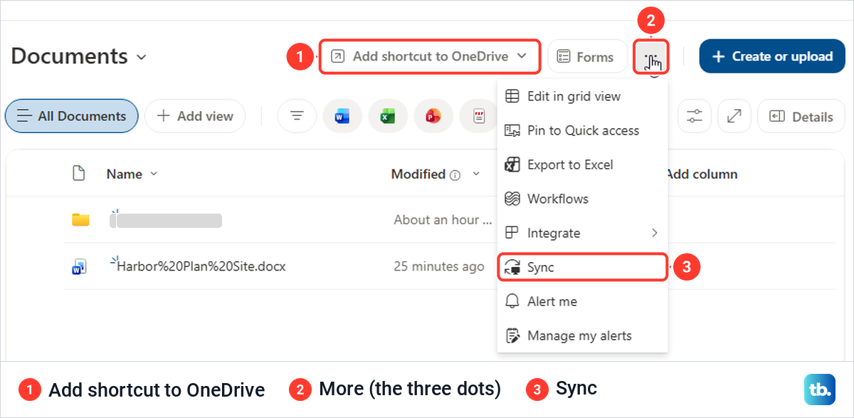Click the '25 minutes ago' cell
The image size is (854, 418).
tap(439, 266)
